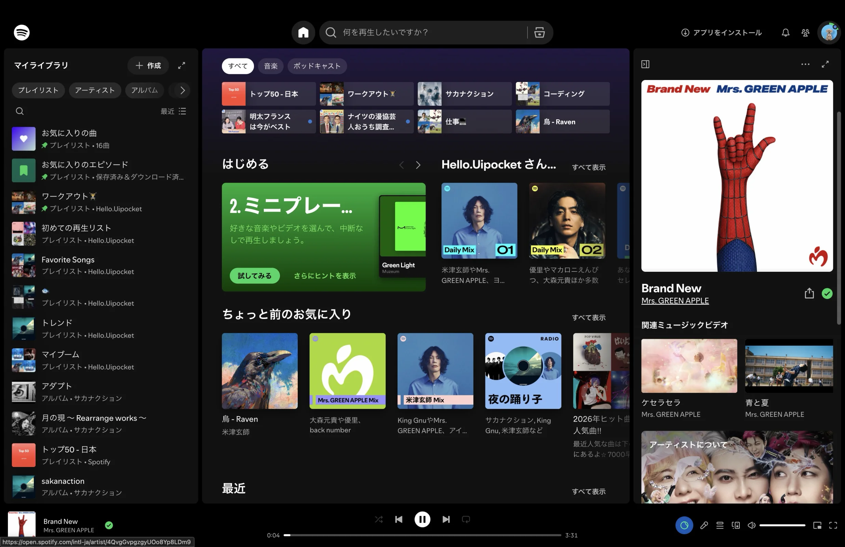Show all Hello.Uipocket mixes

(x=588, y=167)
